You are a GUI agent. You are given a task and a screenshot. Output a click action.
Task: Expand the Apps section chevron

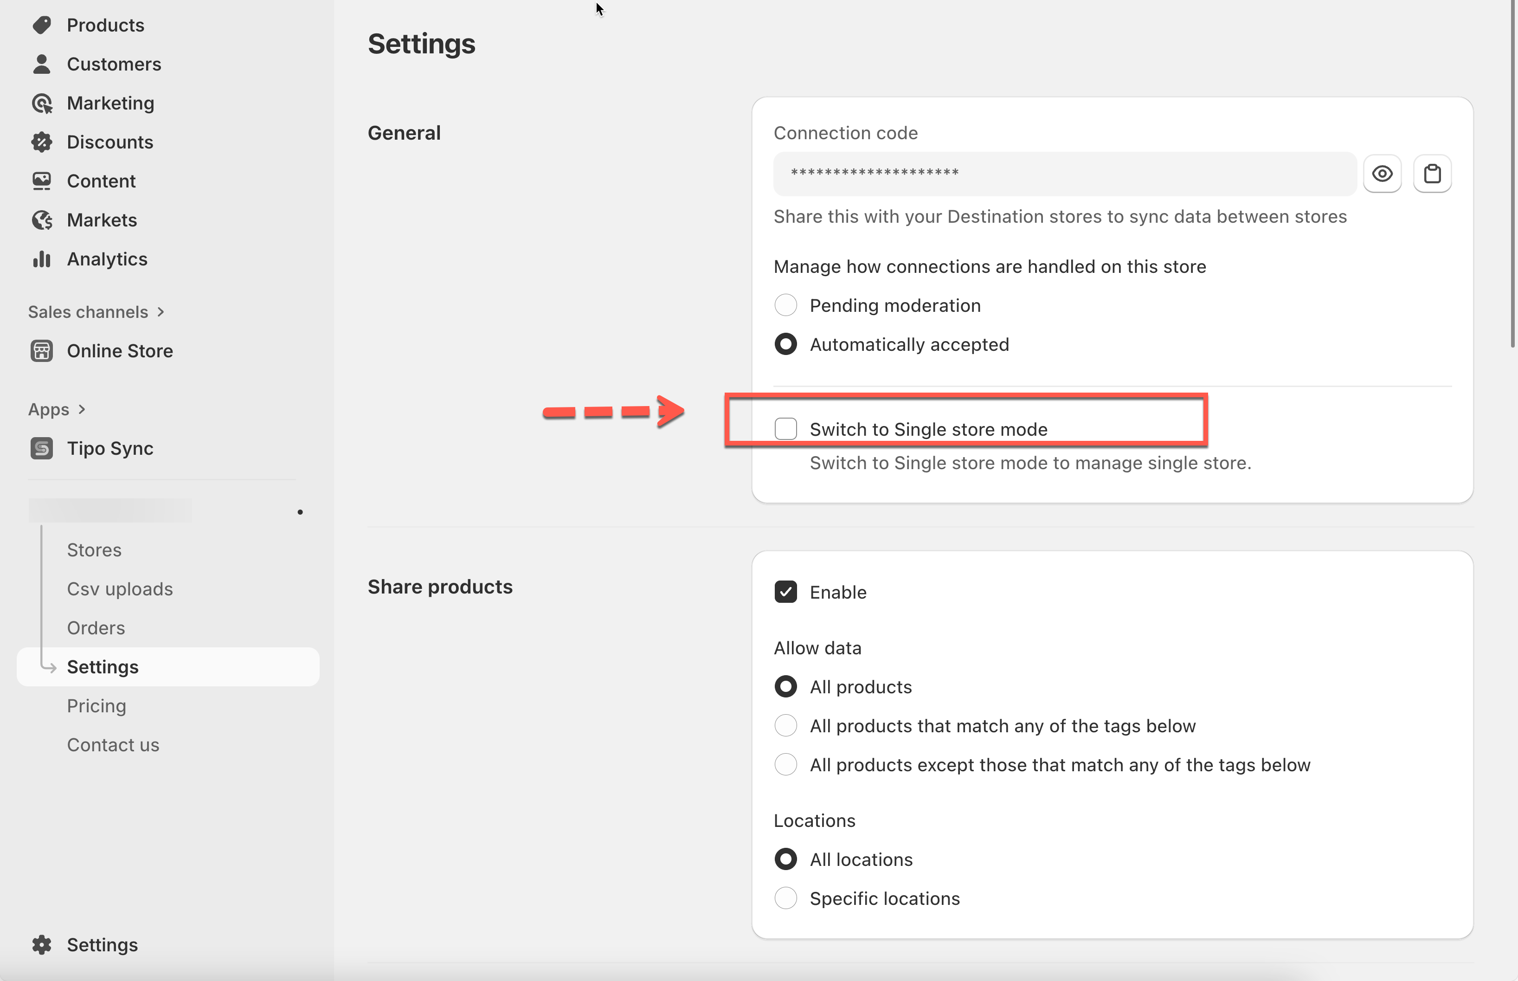tap(82, 410)
